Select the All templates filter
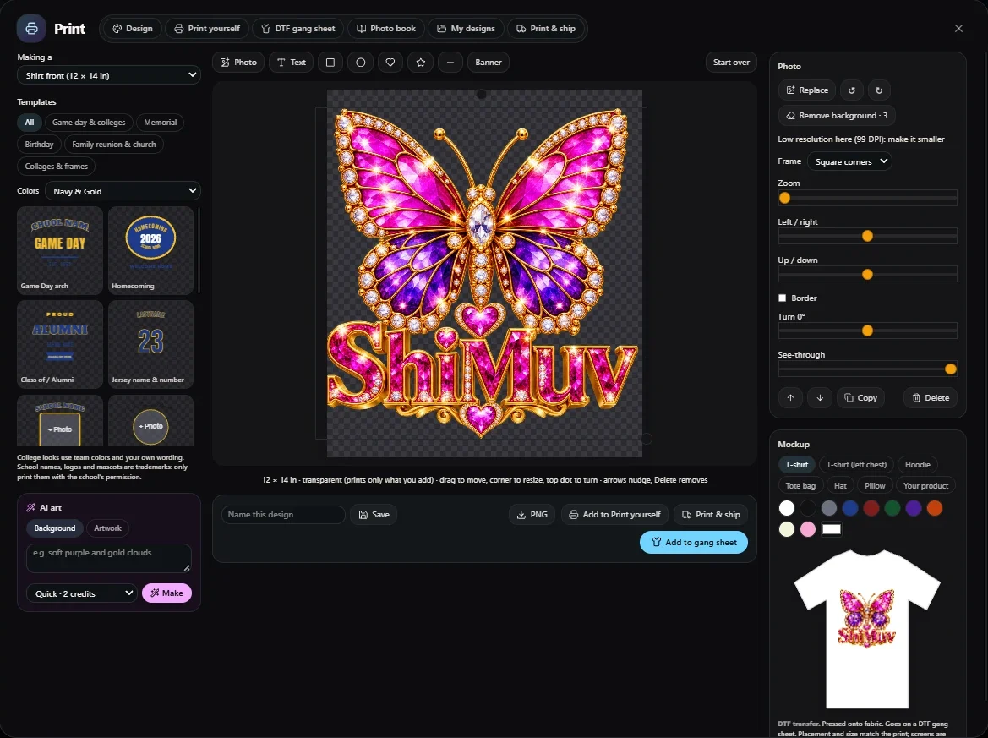This screenshot has width=988, height=738. pyautogui.click(x=30, y=123)
